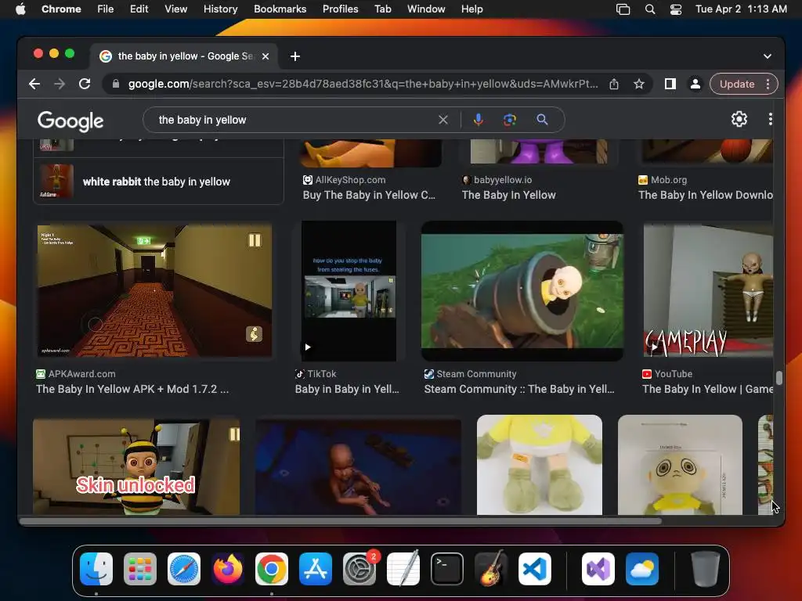Open Visual Studio Code from the Dock
This screenshot has width=802, height=601.
[x=534, y=569]
